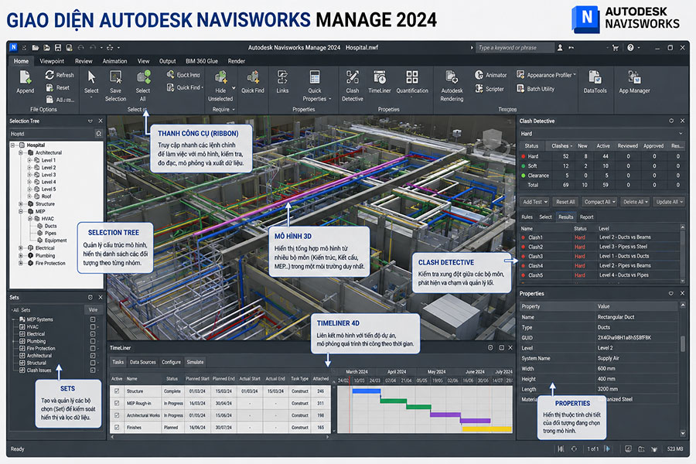This screenshot has height=464, width=696.
Task: Launch Clash Detective from ribbon
Action: coord(353,85)
